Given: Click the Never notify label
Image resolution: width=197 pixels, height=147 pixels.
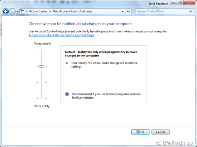Looking at the screenshot, I should (x=42, y=106).
